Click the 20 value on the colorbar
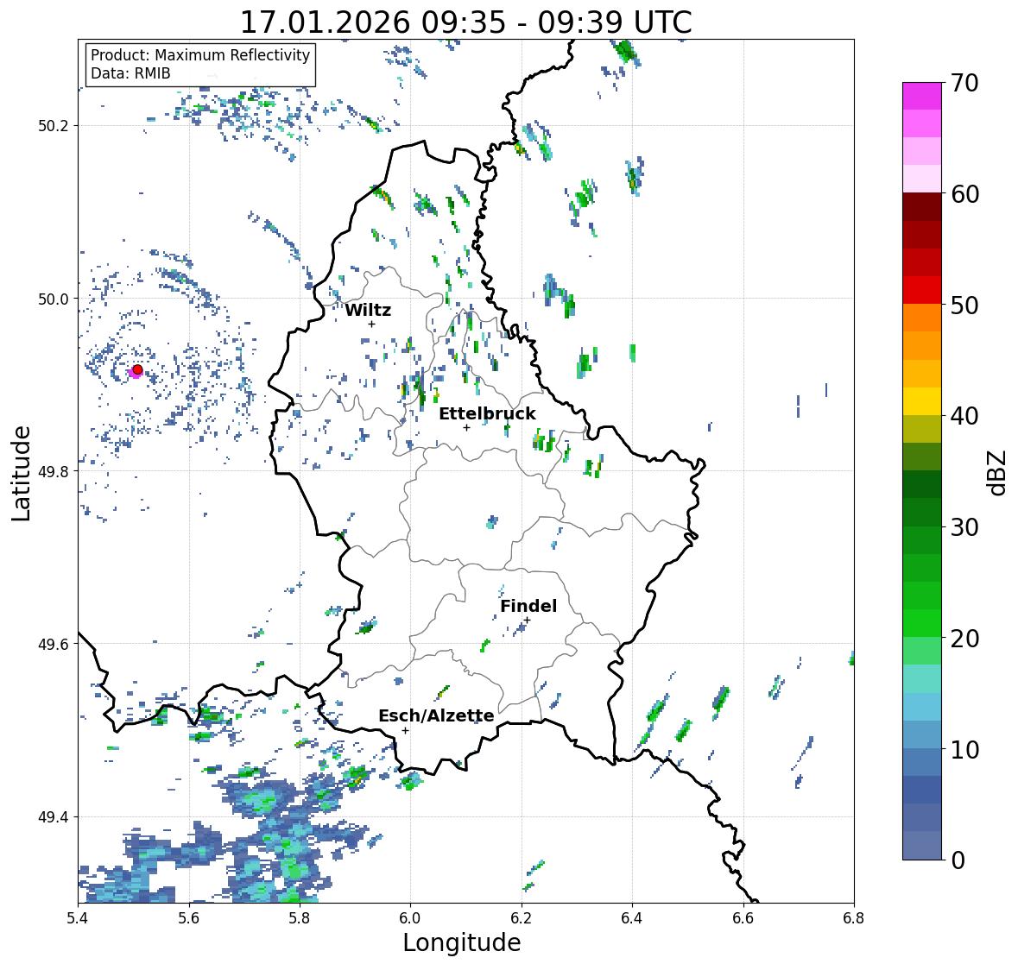 click(964, 639)
